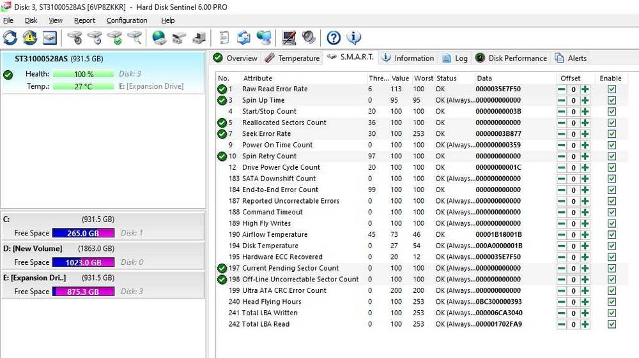
Task: Select the Reported Uncorrectable Errors row
Action: click(x=422, y=201)
